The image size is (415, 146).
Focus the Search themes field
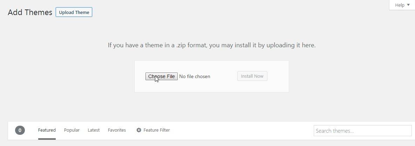[362, 131]
